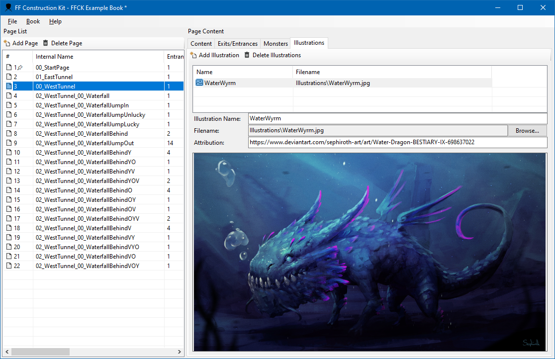Switch to the Content tab

(201, 44)
